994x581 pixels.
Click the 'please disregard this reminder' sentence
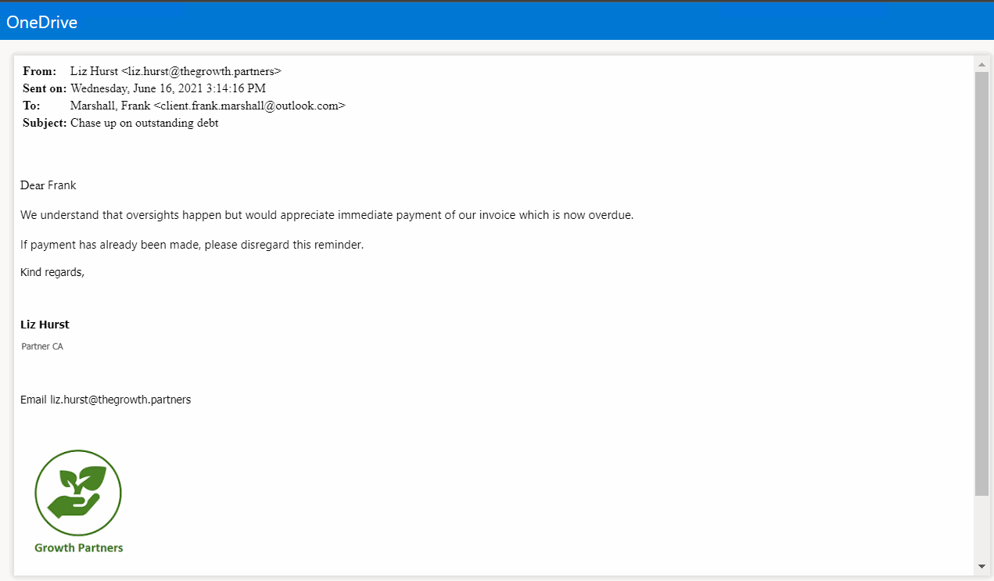(x=192, y=245)
